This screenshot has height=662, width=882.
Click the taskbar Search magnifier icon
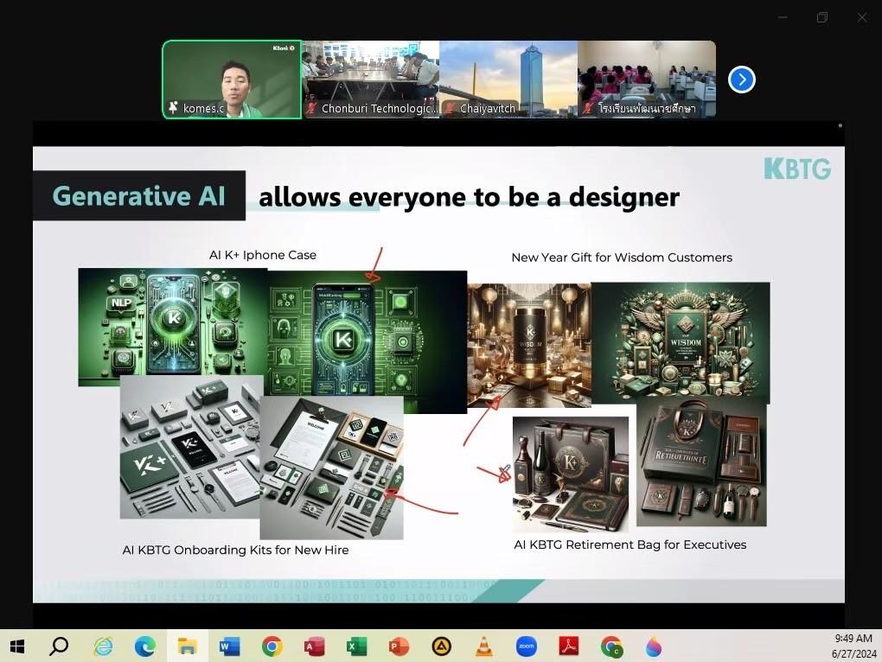click(x=59, y=646)
